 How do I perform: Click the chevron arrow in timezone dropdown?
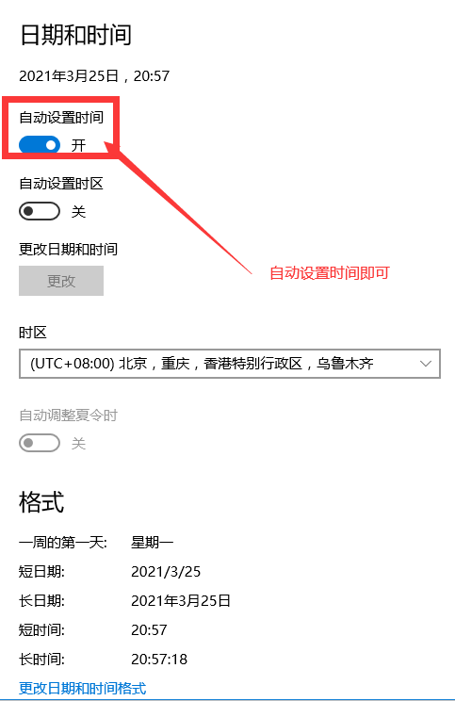426,364
